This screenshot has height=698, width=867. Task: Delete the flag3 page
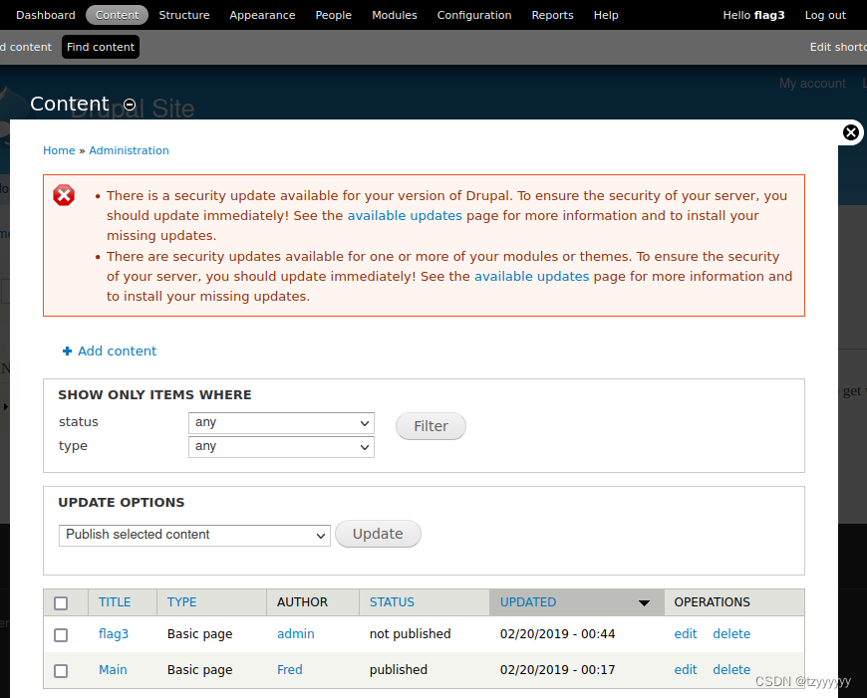click(731, 634)
